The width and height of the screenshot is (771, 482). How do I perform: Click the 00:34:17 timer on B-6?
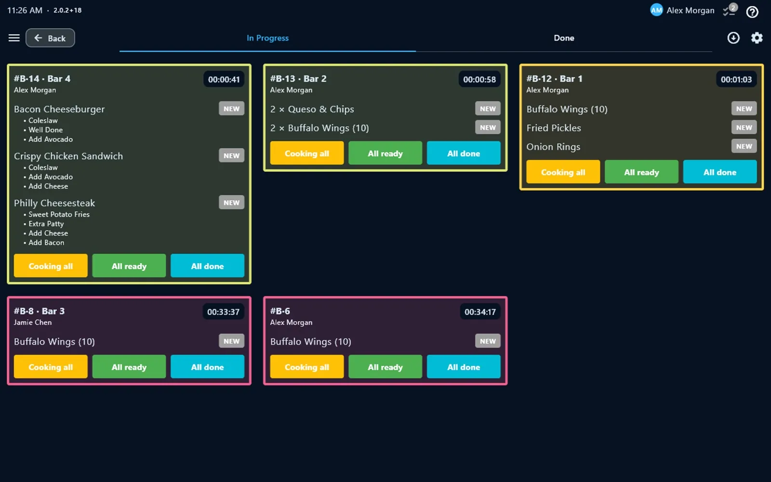[480, 312]
